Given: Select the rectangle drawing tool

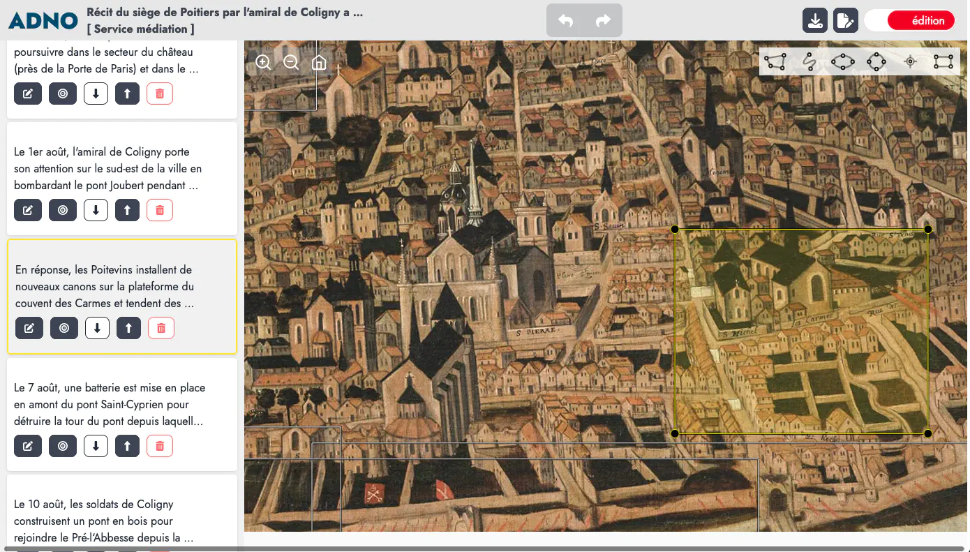Looking at the screenshot, I should [x=943, y=62].
